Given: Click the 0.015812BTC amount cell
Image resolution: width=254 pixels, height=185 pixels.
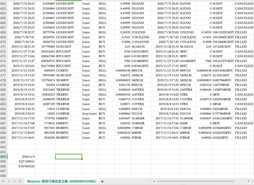Looking at the screenshot, I should tap(141, 56).
